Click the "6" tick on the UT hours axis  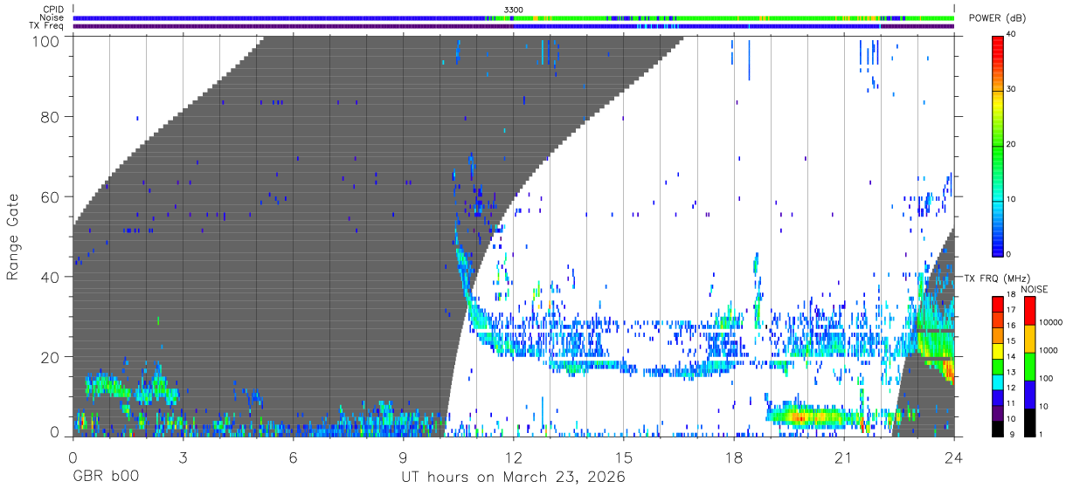(293, 456)
